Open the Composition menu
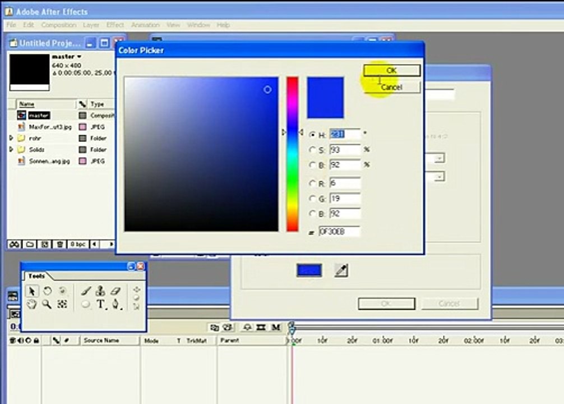Screen dimensions: 564x404 [59, 25]
